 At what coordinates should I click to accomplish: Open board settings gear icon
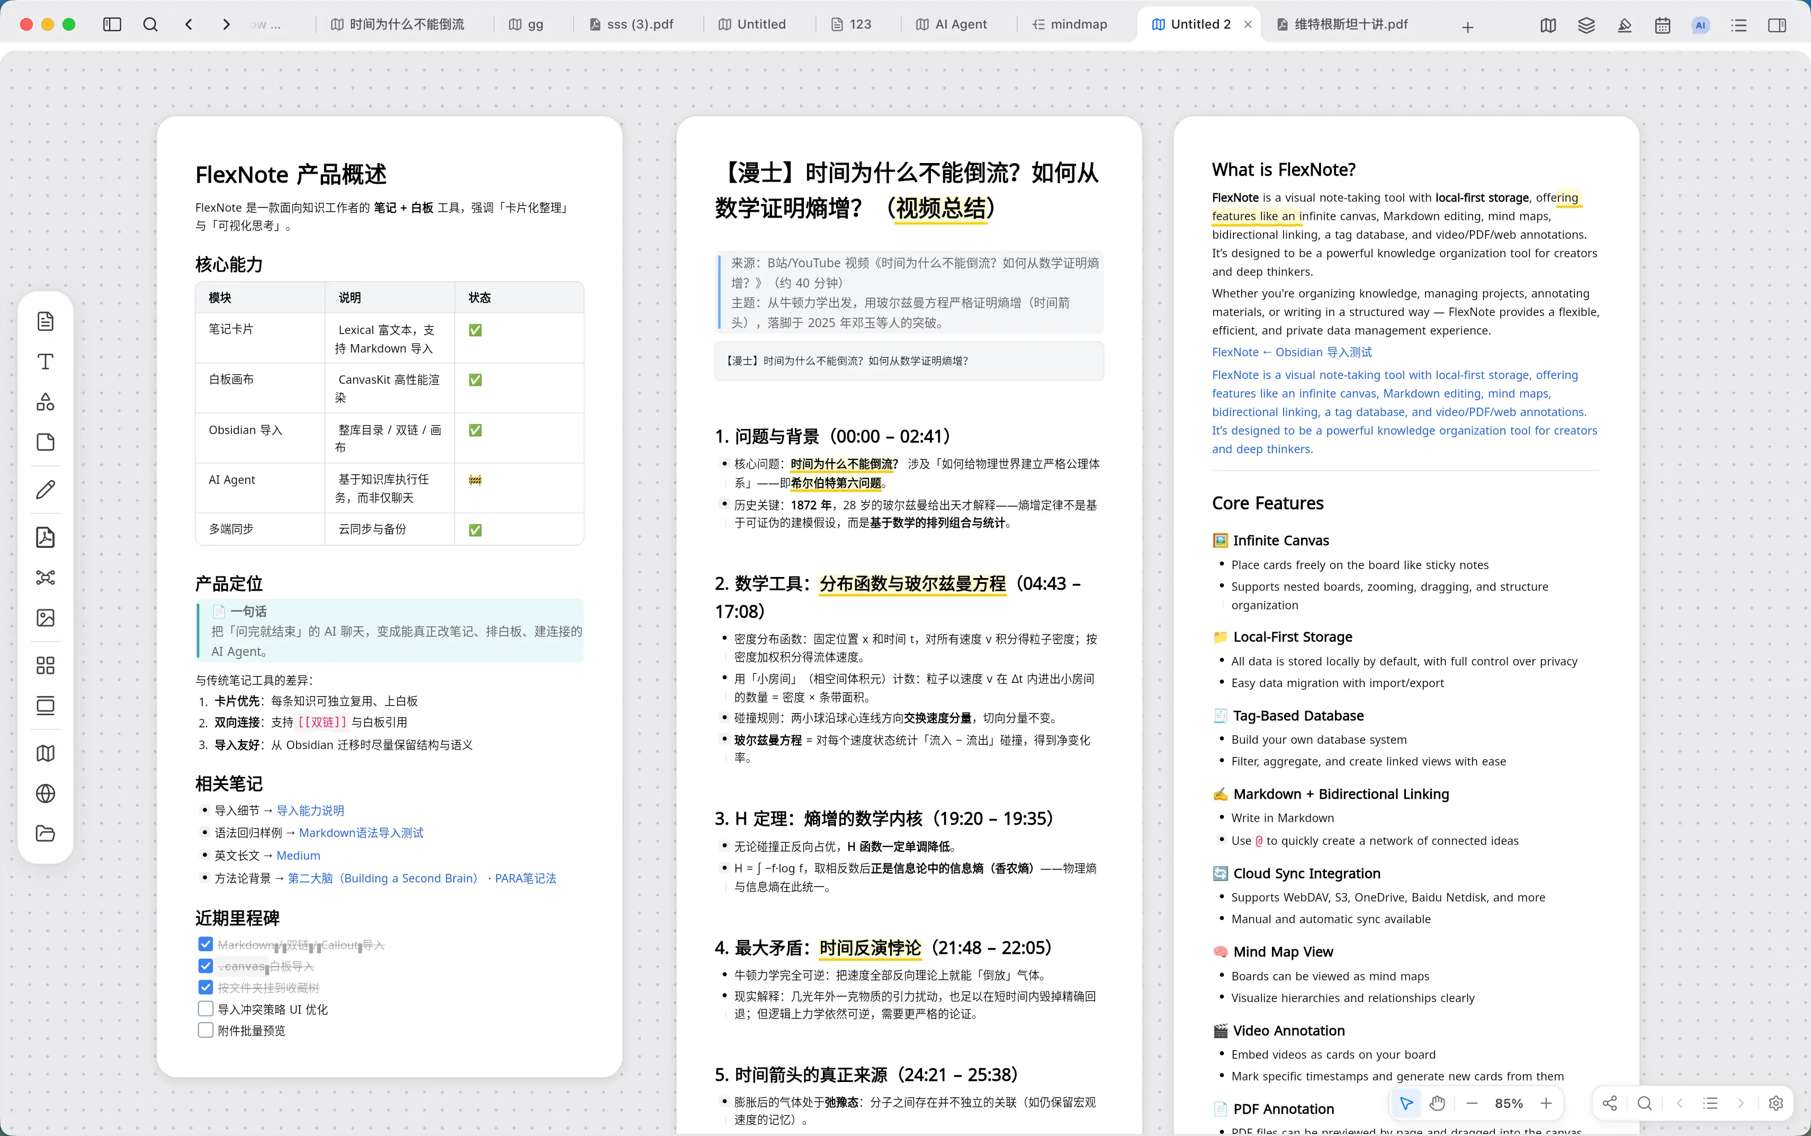coord(1776,1103)
